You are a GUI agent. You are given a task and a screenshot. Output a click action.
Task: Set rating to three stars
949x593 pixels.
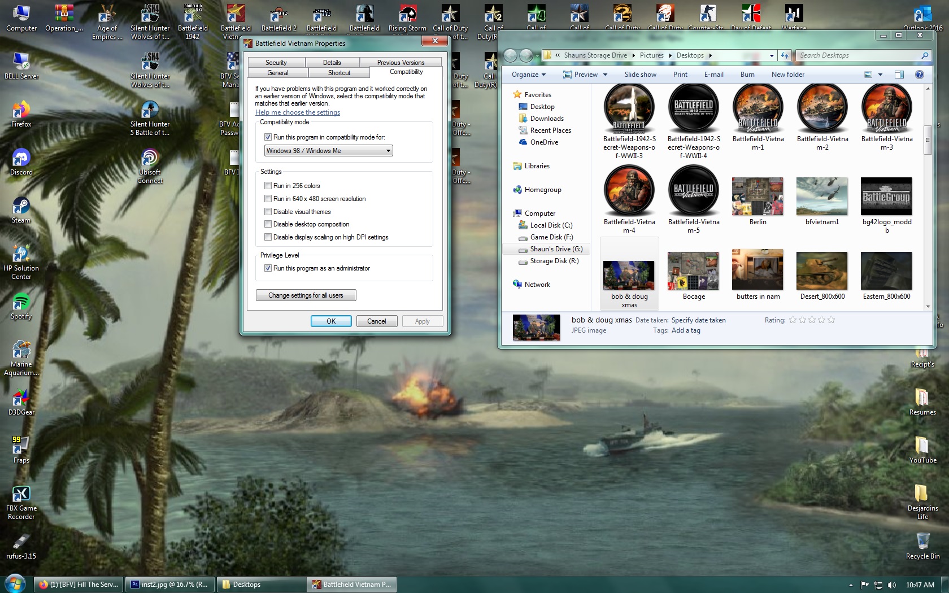point(812,320)
